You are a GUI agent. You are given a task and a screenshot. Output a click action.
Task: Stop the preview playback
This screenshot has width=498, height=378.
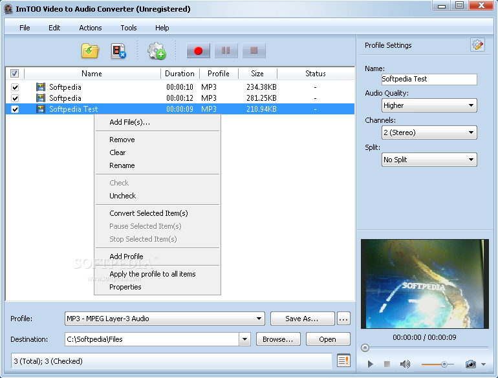pos(387,364)
